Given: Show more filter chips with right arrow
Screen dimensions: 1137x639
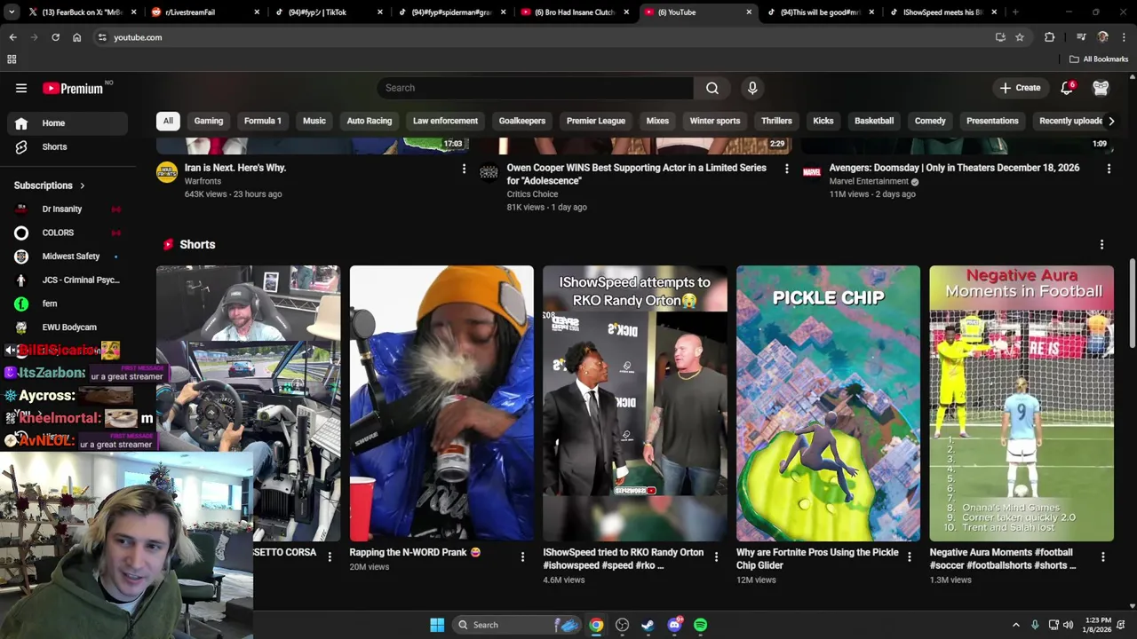Looking at the screenshot, I should point(1110,121).
